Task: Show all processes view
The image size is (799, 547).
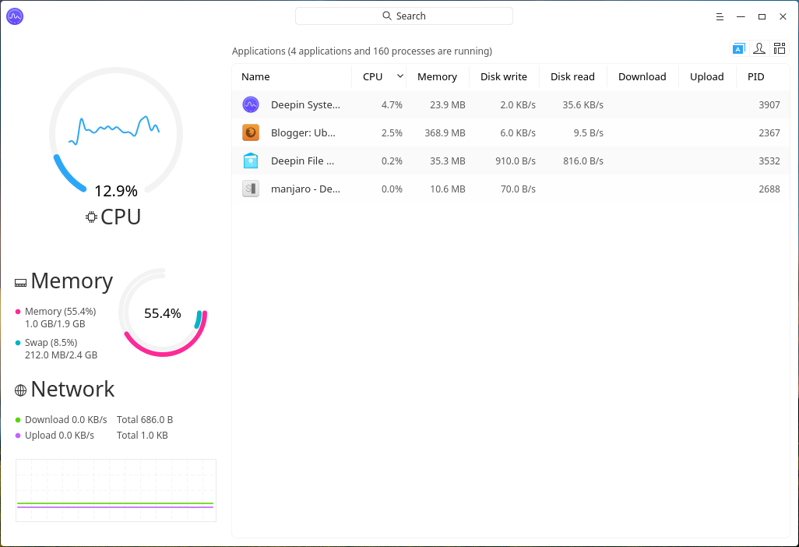Action: (780, 48)
